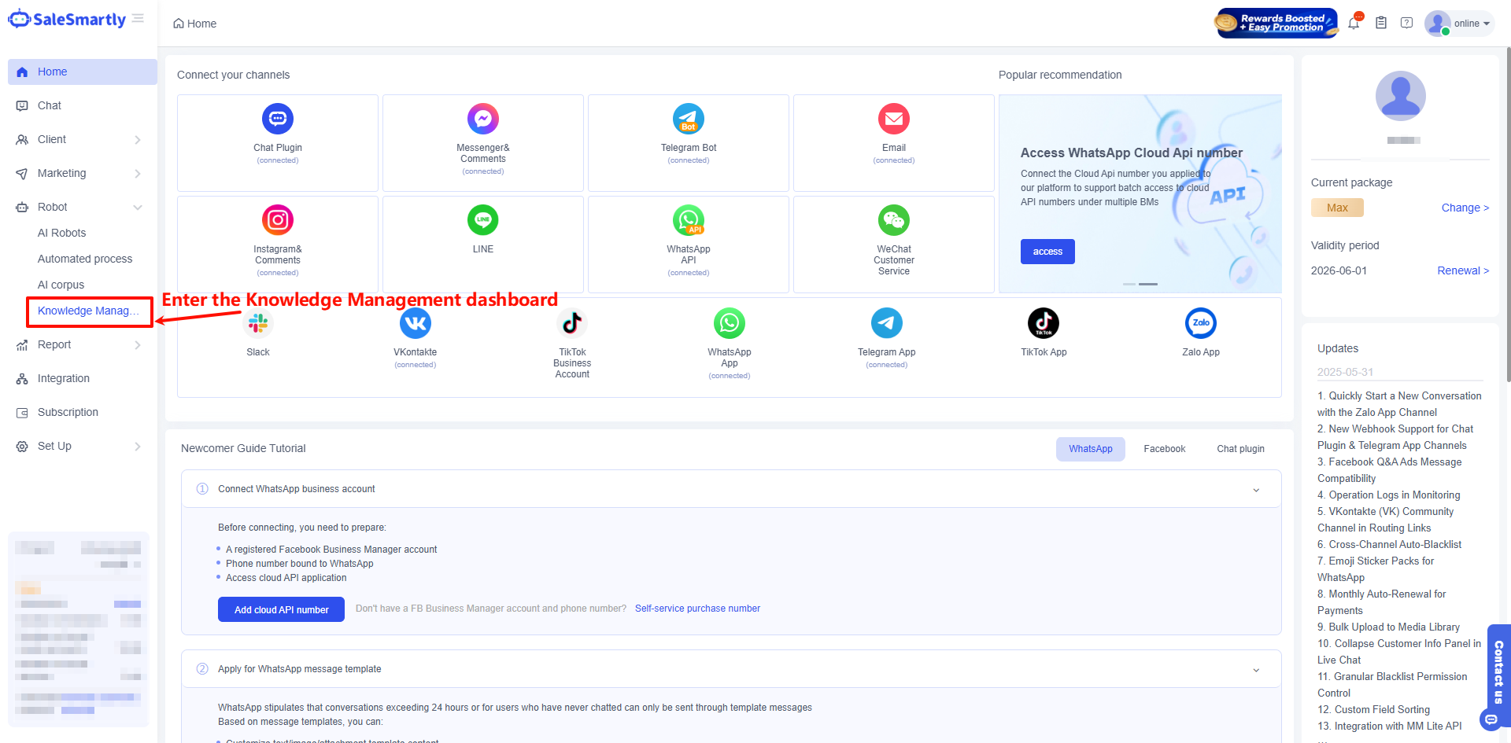
Task: Select the WhatsApp tutorial tab
Action: 1091,449
